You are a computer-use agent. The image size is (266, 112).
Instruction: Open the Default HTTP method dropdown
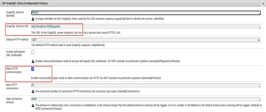point(146,40)
